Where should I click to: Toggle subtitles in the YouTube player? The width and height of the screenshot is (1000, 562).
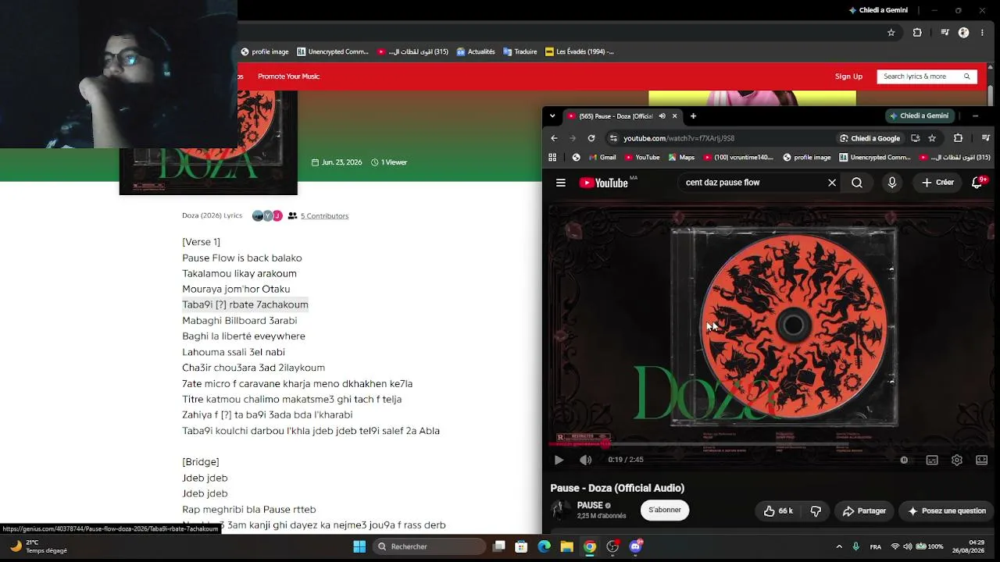[932, 460]
